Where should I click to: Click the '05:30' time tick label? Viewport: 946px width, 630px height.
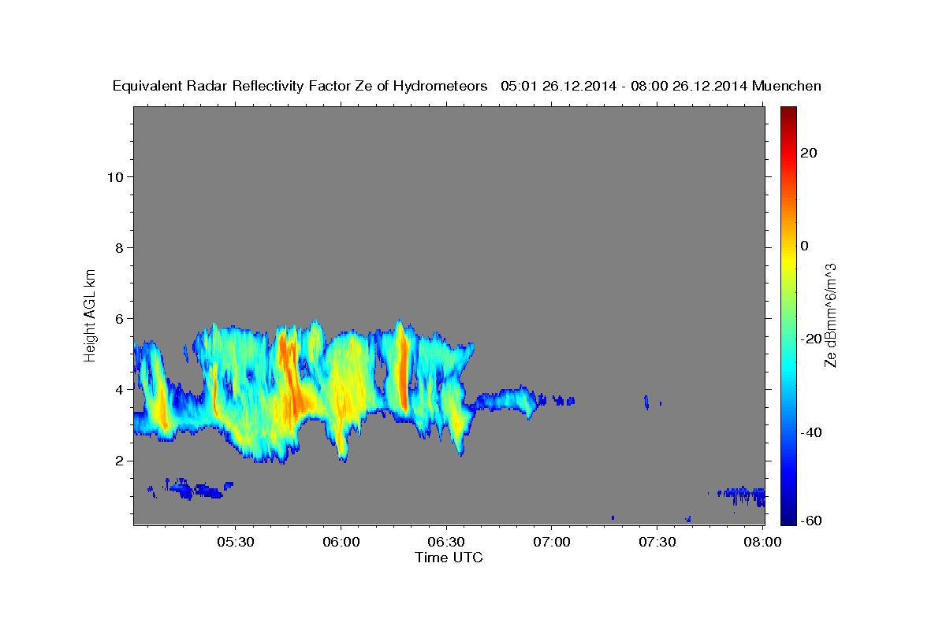(235, 542)
